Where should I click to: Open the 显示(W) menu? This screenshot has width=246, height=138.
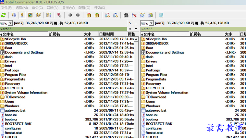click(x=68, y=8)
